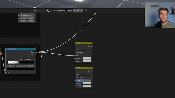
Task: Click the From Max 1.000 field
Action: (x=27, y=16)
